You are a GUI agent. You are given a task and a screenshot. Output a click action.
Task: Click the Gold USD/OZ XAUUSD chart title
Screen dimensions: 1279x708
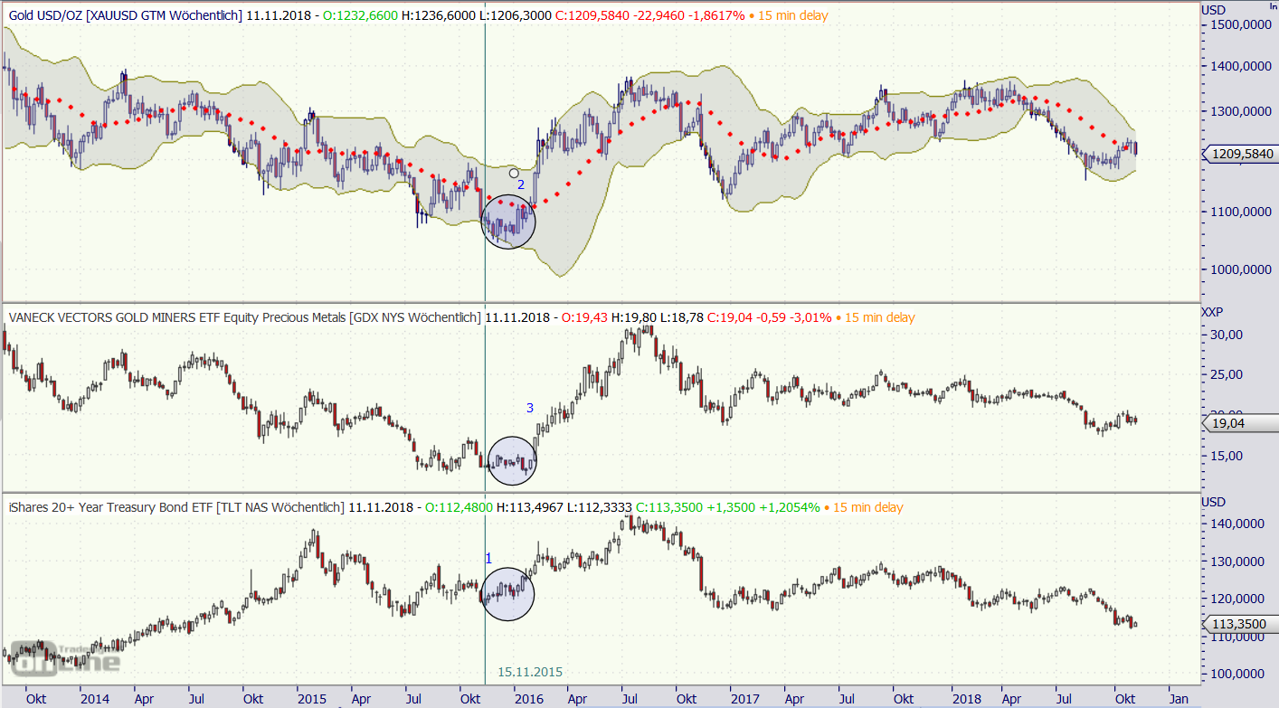pyautogui.click(x=126, y=15)
